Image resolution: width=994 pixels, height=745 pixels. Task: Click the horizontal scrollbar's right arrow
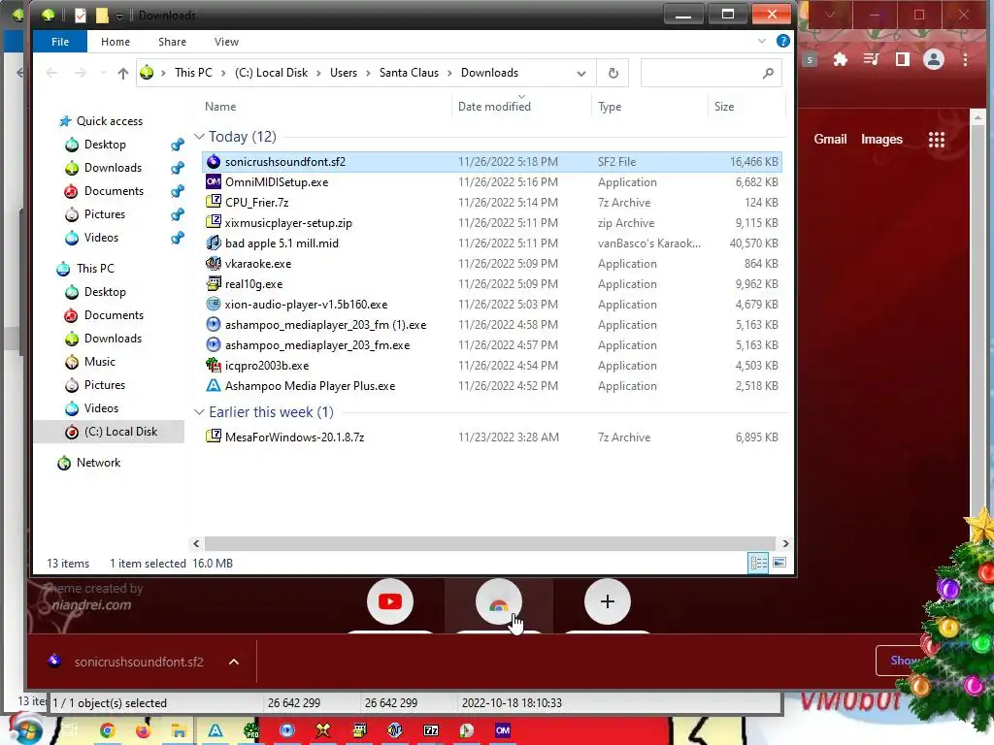pos(785,543)
